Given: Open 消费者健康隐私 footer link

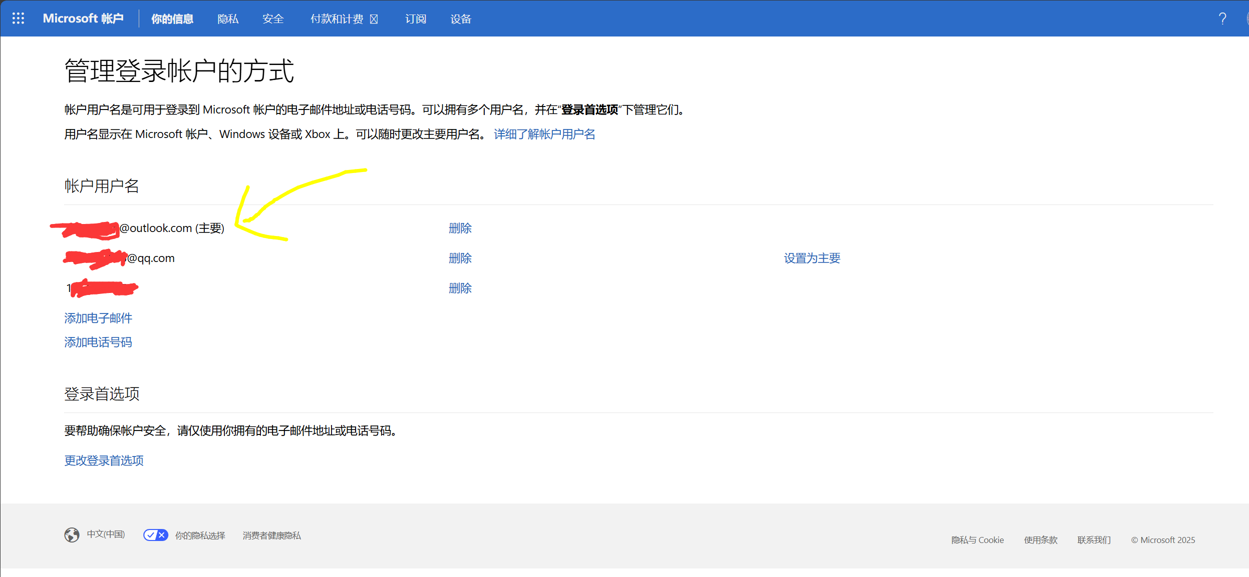Looking at the screenshot, I should click(271, 535).
